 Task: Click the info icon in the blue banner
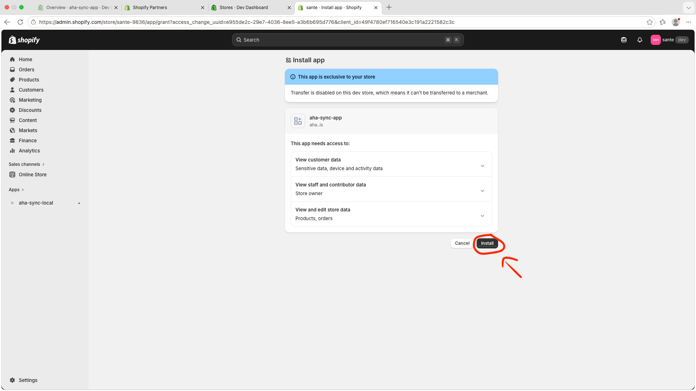293,77
